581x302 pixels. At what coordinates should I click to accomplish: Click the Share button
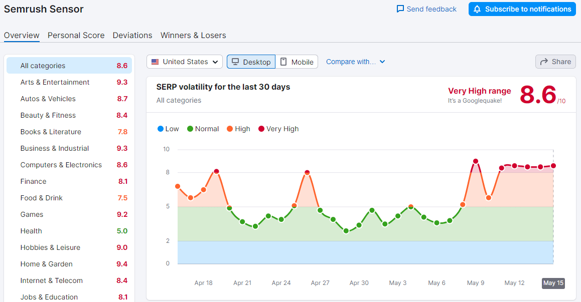point(555,62)
